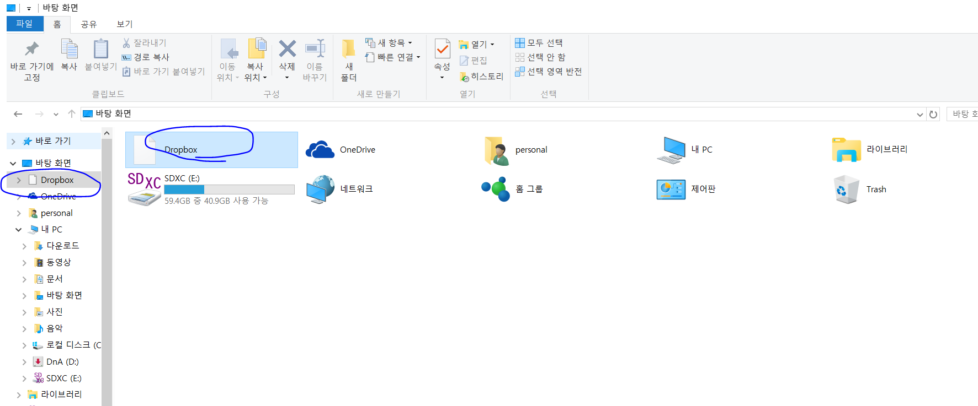Select the Trash recycle bin item
This screenshot has height=406, width=978.
pos(860,189)
